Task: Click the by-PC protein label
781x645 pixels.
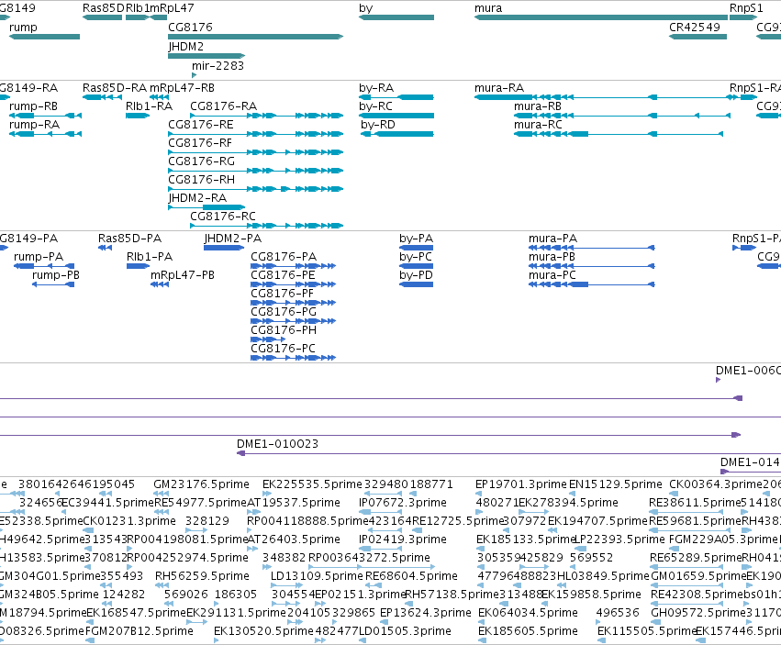Action: pyautogui.click(x=416, y=257)
